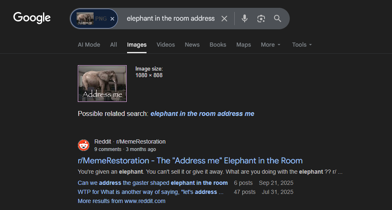The height and width of the screenshot is (210, 392).
Task: Open the elephant image chip in search box
Action: (x=85, y=19)
